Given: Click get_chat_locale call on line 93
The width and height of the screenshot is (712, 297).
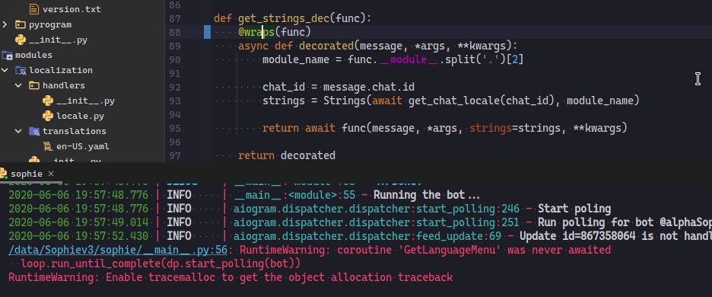Looking at the screenshot, I should coord(456,101).
